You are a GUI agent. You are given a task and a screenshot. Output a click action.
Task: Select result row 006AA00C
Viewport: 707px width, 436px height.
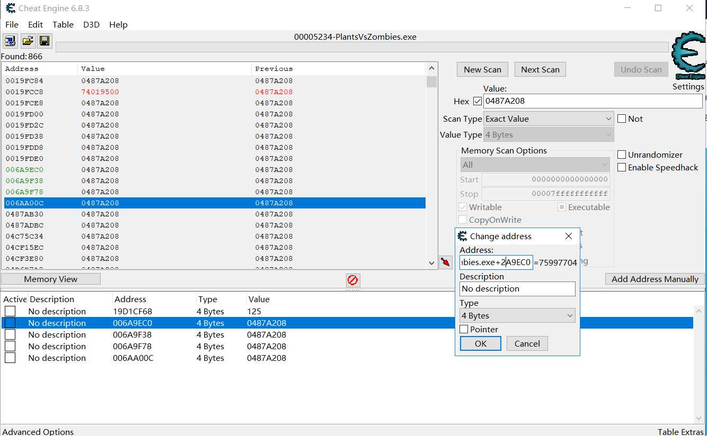click(215, 203)
